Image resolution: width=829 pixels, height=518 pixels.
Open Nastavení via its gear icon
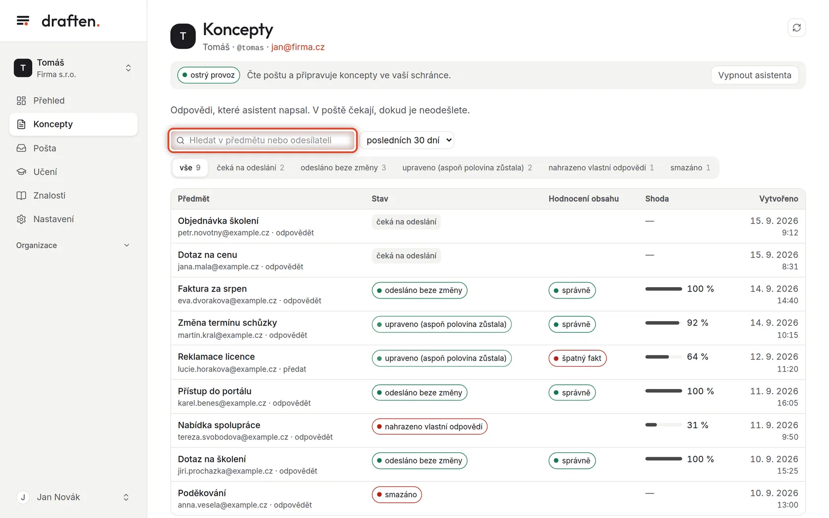[21, 219]
